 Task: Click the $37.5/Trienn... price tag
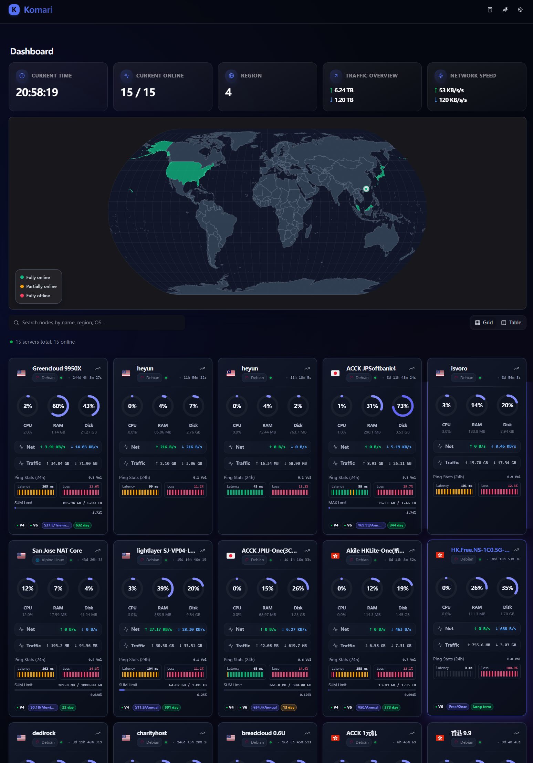tap(56, 525)
